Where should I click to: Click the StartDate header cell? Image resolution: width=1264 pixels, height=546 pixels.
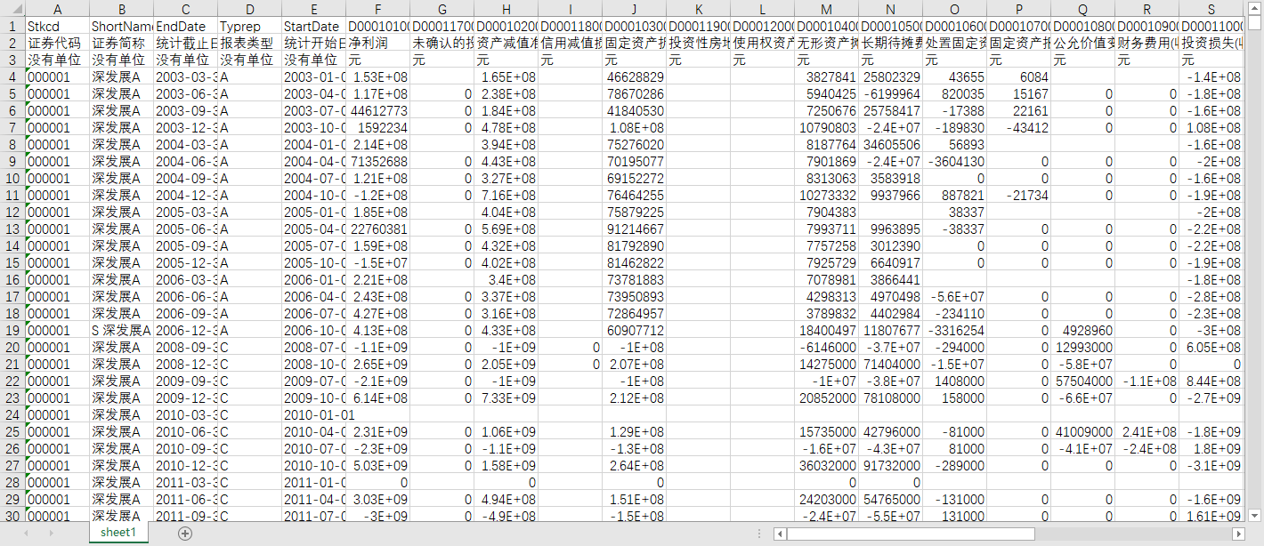coord(313,26)
